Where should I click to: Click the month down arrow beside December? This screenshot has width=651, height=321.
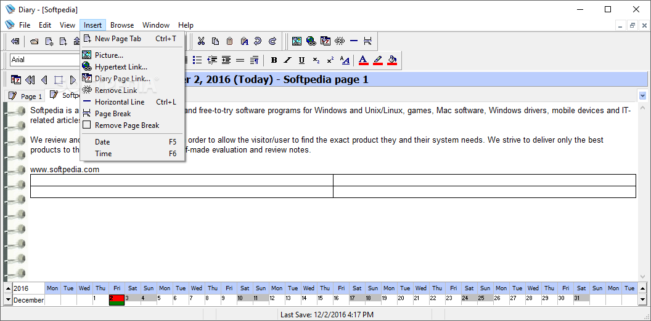[x=8, y=299]
